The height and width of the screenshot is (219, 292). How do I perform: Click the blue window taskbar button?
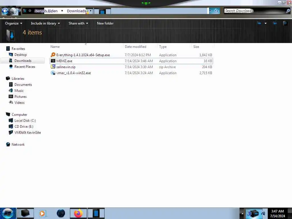coord(96,213)
